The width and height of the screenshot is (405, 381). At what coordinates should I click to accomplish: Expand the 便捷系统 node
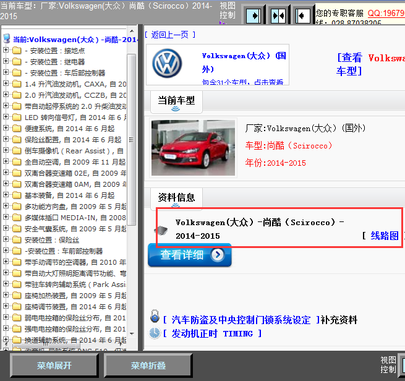(6, 127)
